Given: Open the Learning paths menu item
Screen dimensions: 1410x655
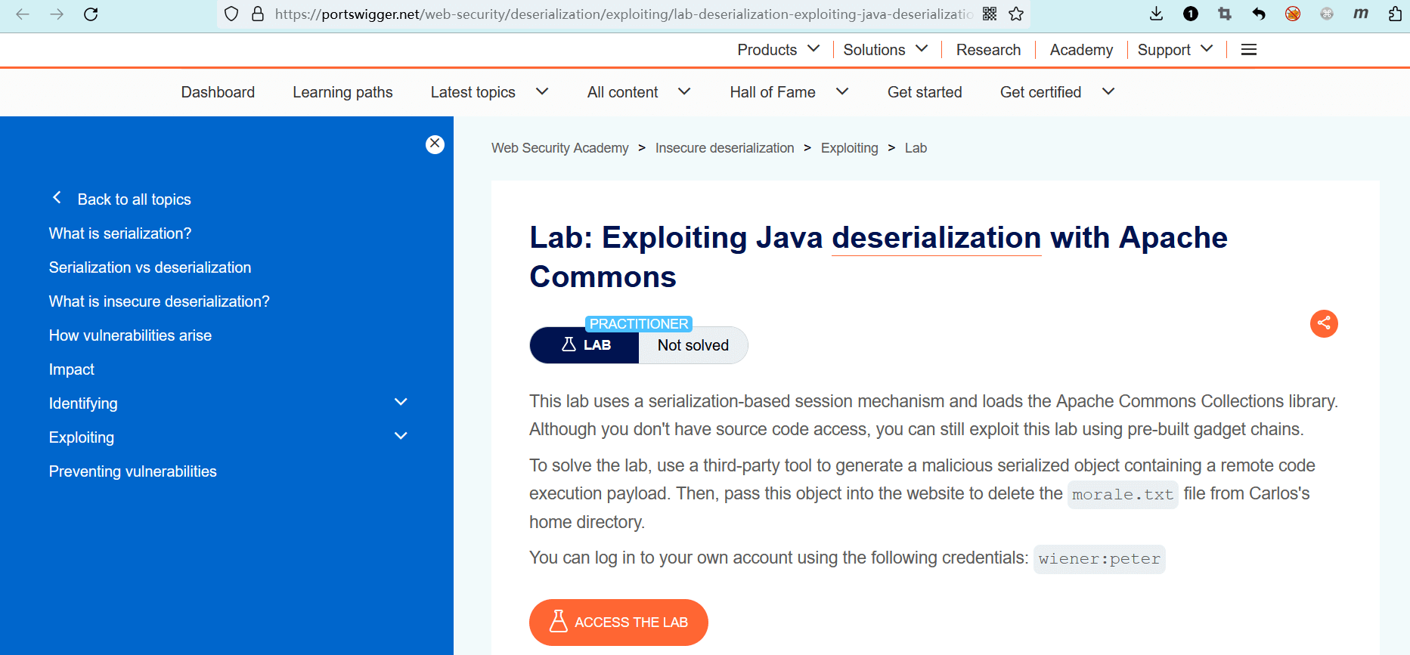Looking at the screenshot, I should pos(342,92).
